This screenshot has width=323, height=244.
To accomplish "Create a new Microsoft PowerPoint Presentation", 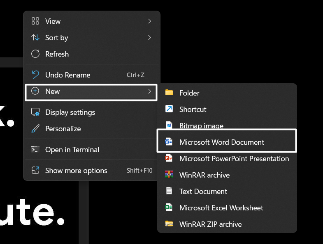I will (x=234, y=159).
